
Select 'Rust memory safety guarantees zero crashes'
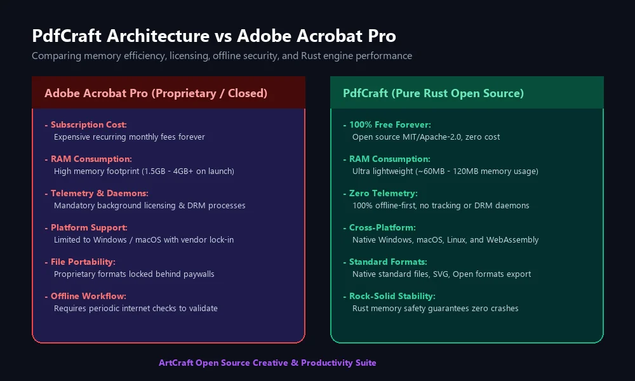(436, 308)
